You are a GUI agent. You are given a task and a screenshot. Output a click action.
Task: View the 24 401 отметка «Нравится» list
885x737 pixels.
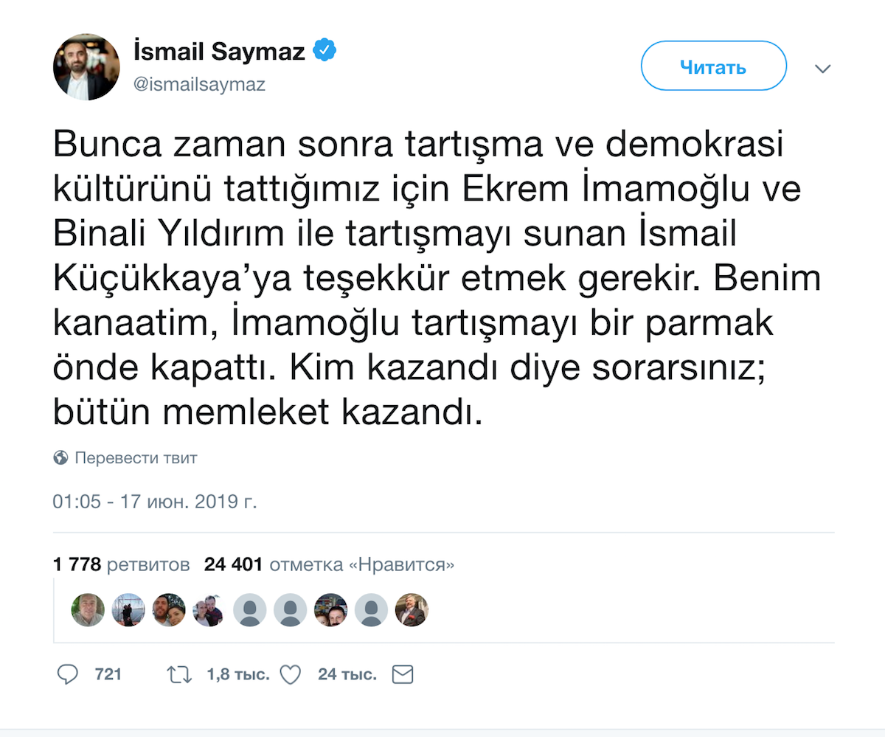pyautogui.click(x=329, y=565)
